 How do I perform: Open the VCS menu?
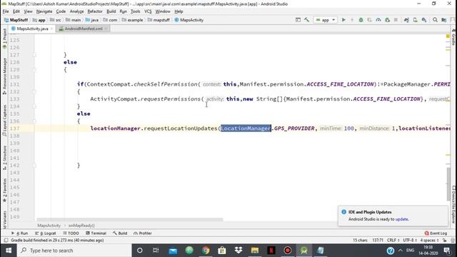point(148,11)
